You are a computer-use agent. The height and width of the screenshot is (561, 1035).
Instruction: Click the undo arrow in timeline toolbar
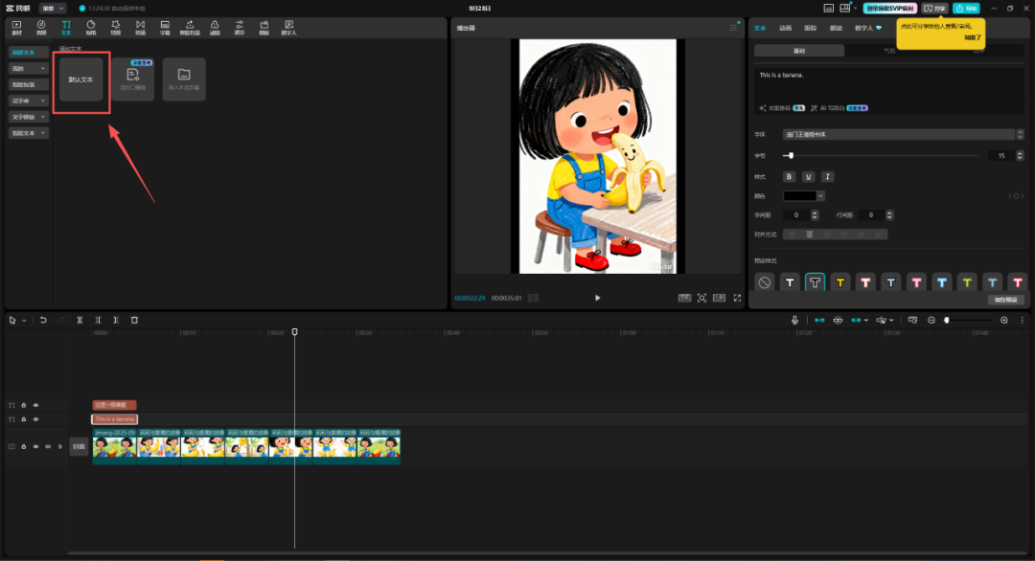pos(43,320)
